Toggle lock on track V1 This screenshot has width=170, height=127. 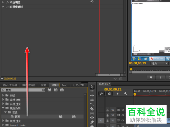pyautogui.click(x=107, y=121)
